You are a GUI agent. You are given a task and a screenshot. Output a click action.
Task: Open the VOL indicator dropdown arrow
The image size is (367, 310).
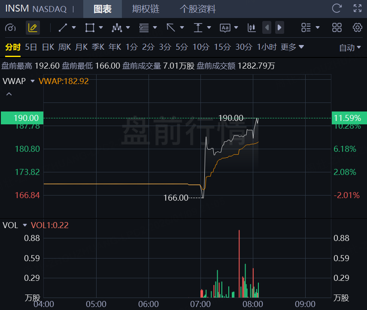(x=24, y=225)
